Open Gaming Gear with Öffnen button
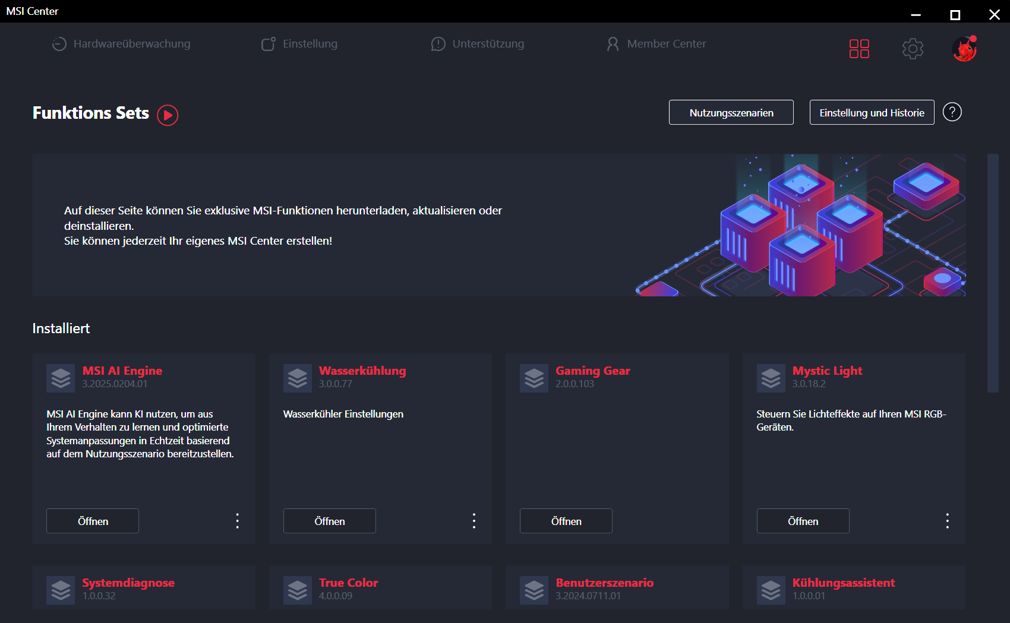This screenshot has height=623, width=1010. tap(566, 521)
